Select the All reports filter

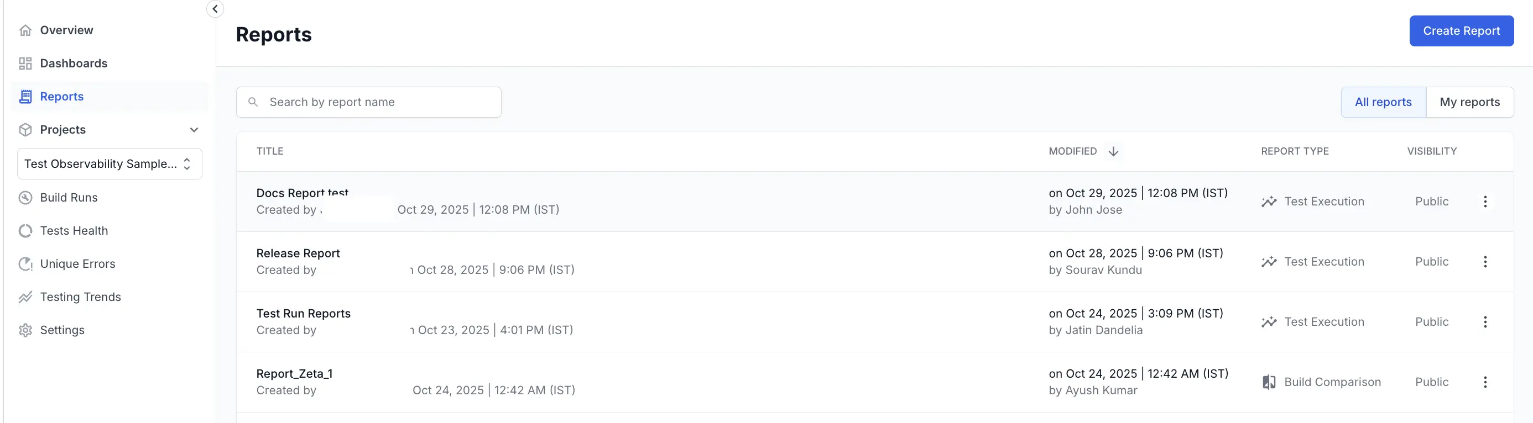pos(1383,102)
